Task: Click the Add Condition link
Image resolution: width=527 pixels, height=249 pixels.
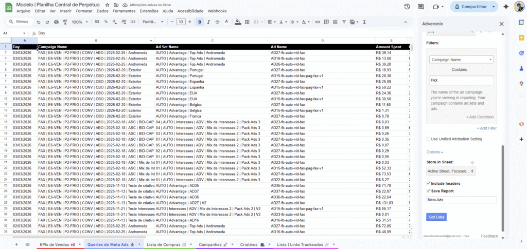Action: tap(480, 117)
